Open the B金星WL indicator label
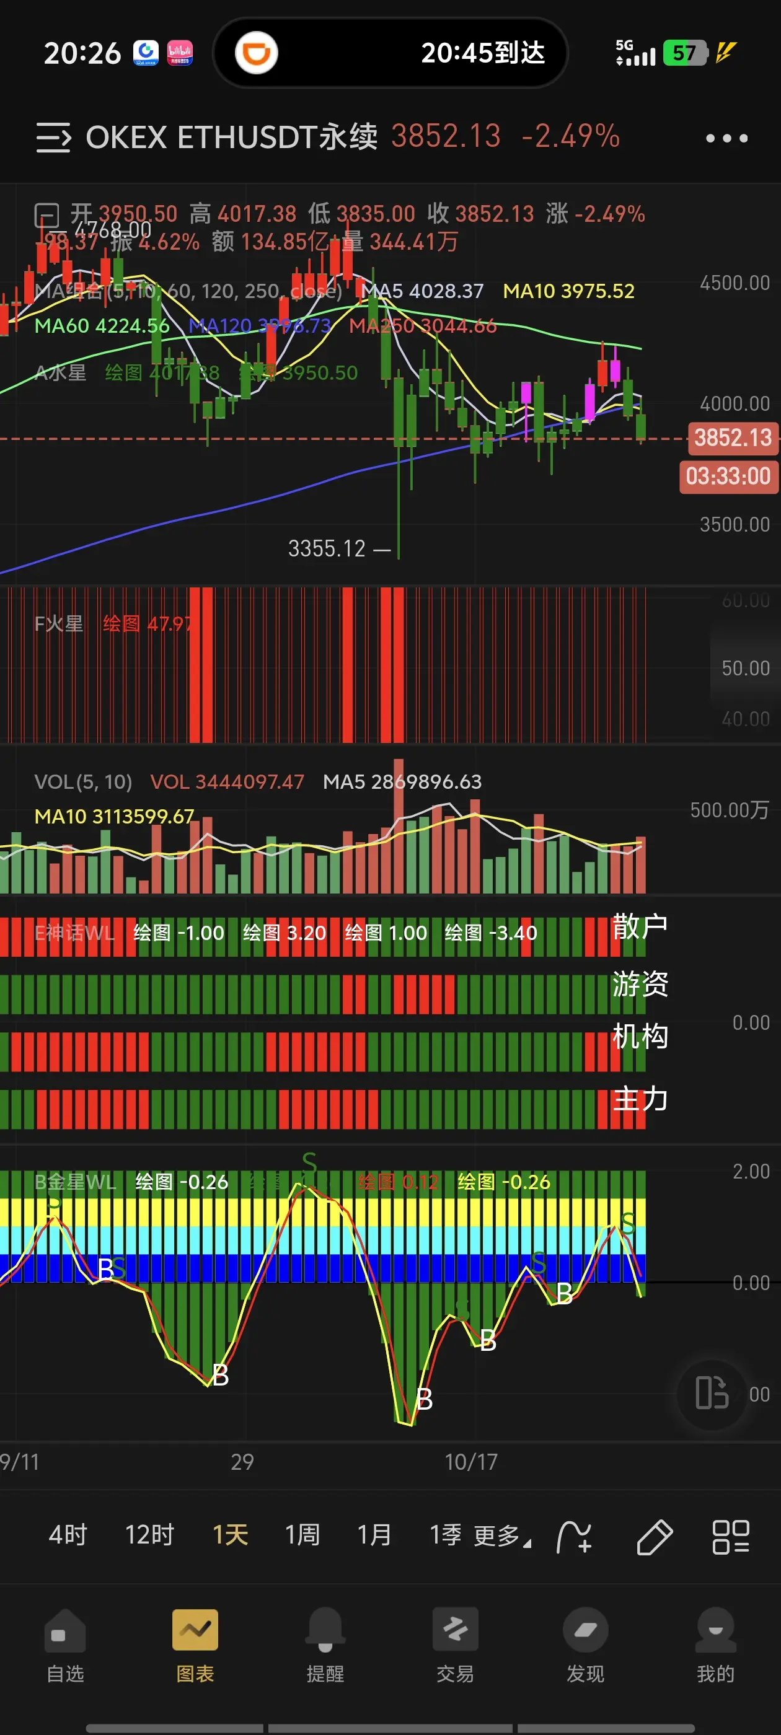Viewport: 781px width, 1735px height. pyautogui.click(x=76, y=1182)
